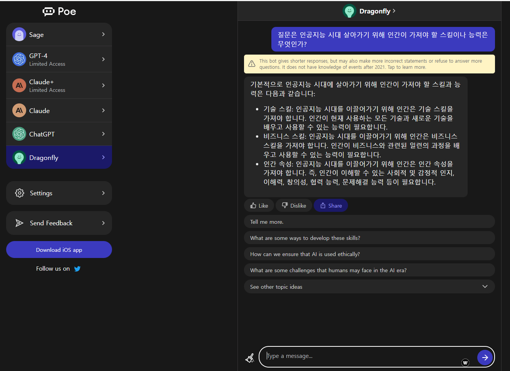The image size is (510, 371).
Task: Expand the Sage row chevron
Action: [103, 34]
